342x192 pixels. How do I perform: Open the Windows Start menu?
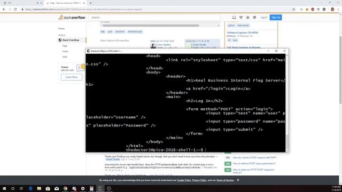(4, 188)
